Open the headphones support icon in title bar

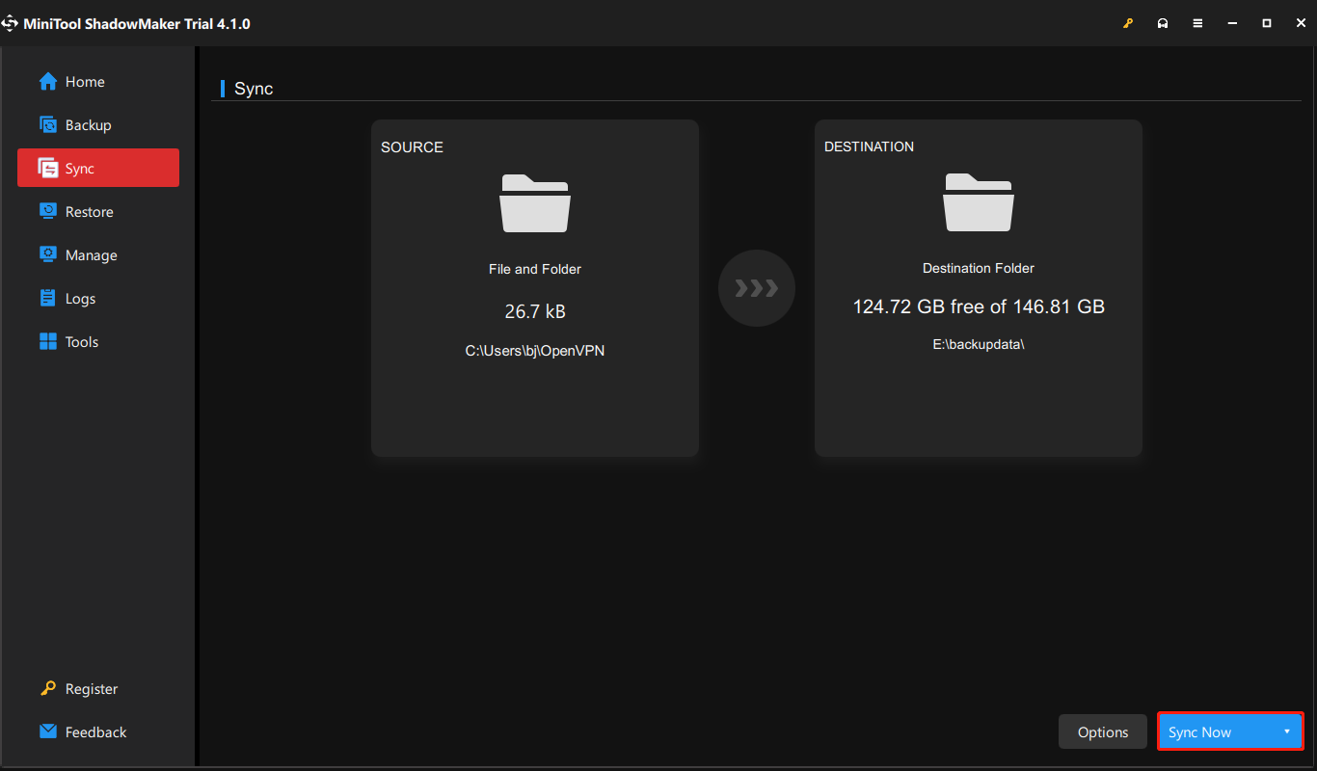(1162, 22)
